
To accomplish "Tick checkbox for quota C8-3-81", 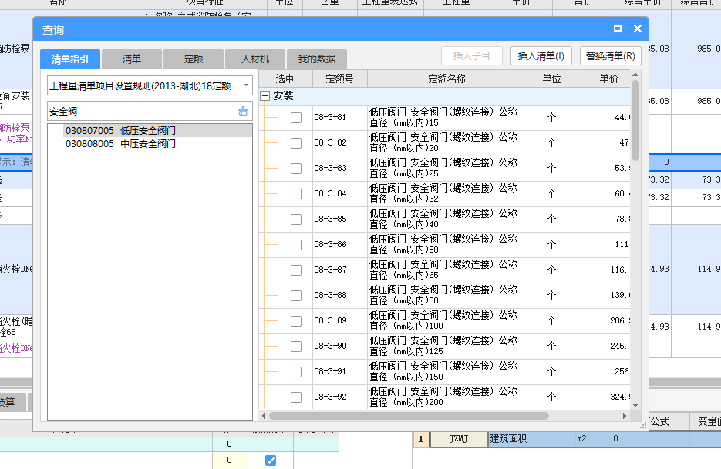I will click(x=296, y=118).
